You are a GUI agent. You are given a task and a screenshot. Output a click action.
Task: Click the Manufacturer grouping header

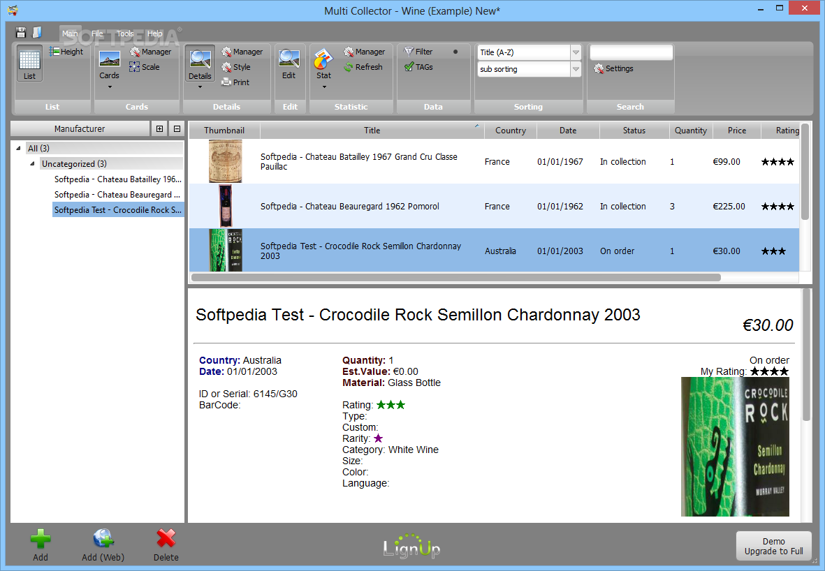point(80,129)
